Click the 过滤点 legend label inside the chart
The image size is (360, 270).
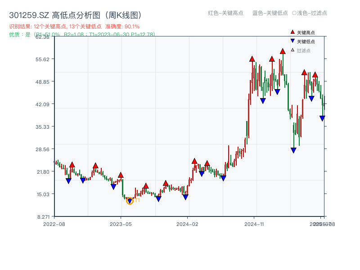[303, 50]
